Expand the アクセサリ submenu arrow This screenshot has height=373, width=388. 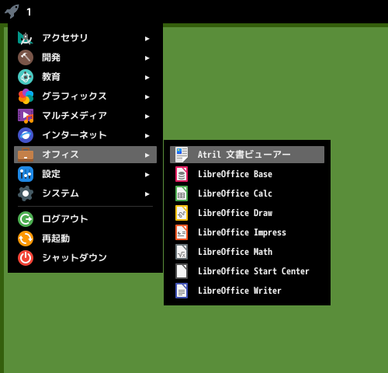(147, 39)
